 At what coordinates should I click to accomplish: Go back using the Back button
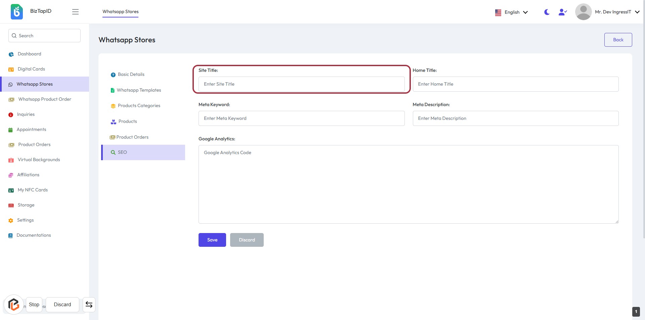tap(618, 40)
